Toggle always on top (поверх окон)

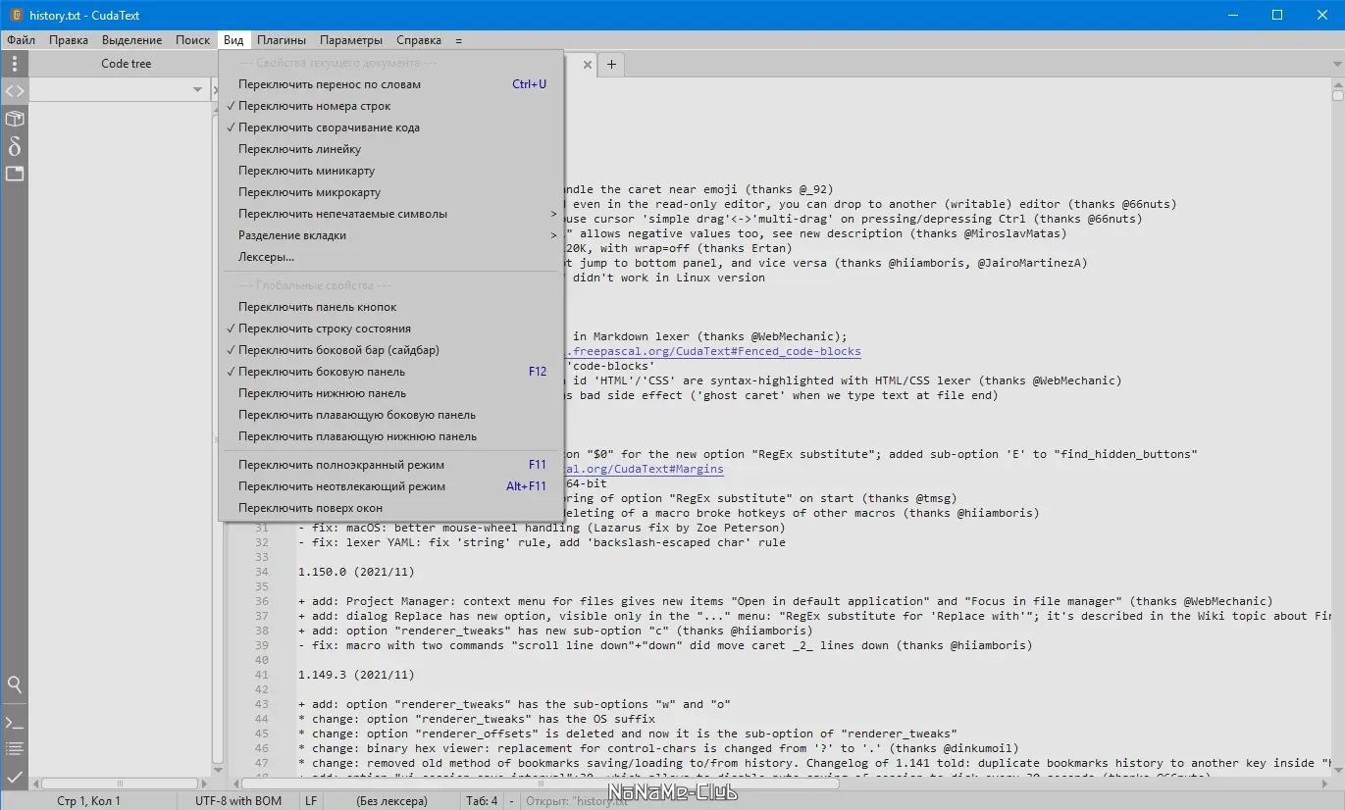(x=391, y=508)
